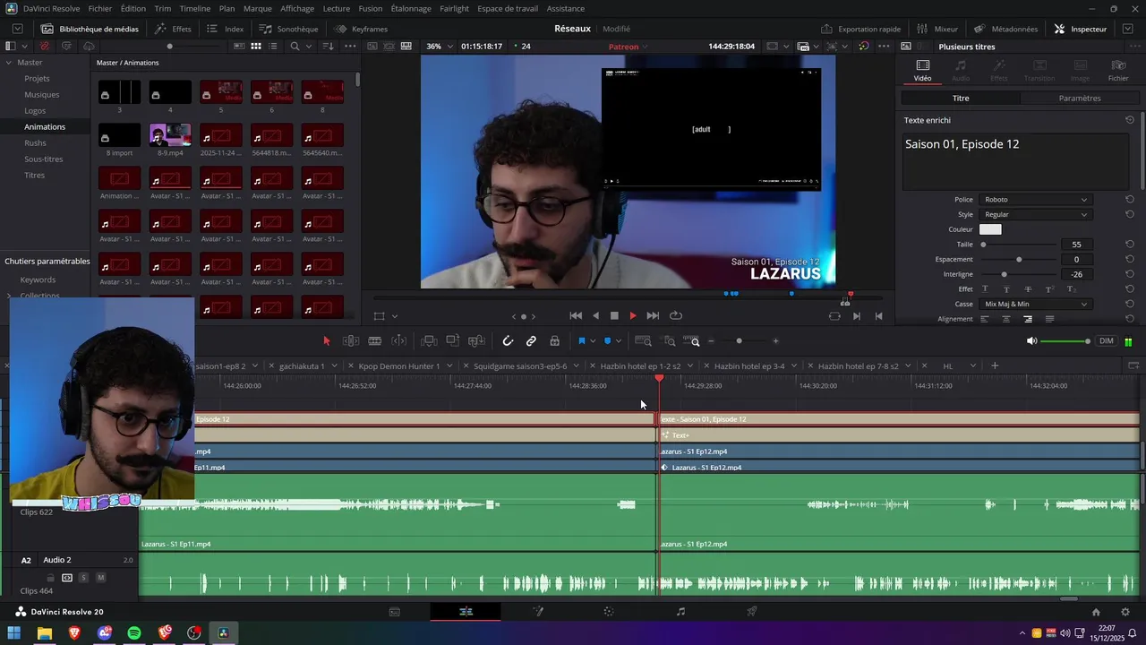The height and width of the screenshot is (645, 1146).
Task: Click Exportation rapide button
Action: 860,29
